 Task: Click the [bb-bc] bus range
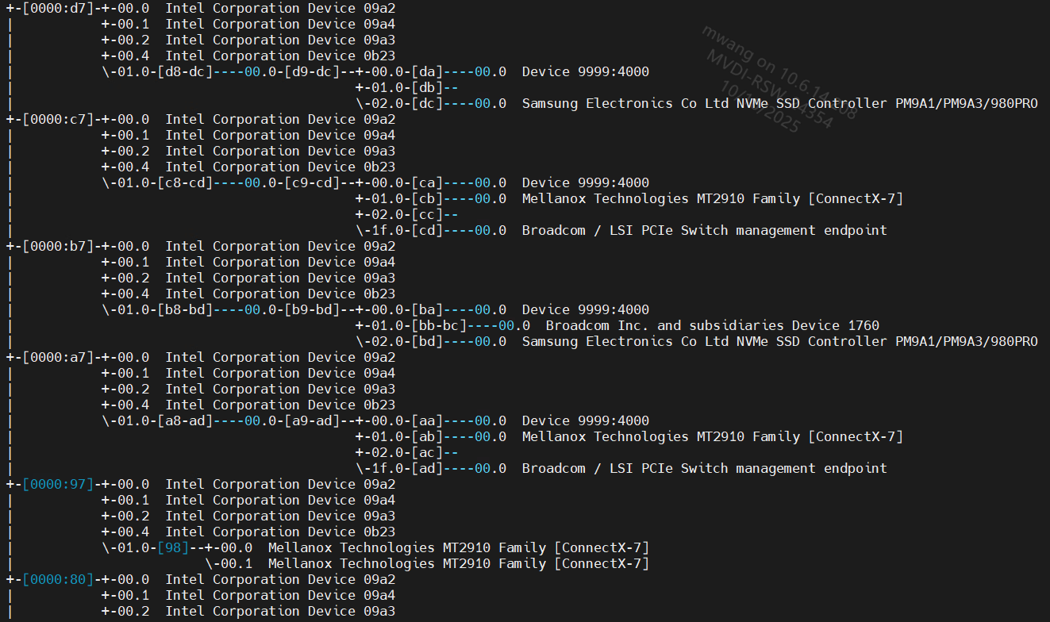[439, 325]
